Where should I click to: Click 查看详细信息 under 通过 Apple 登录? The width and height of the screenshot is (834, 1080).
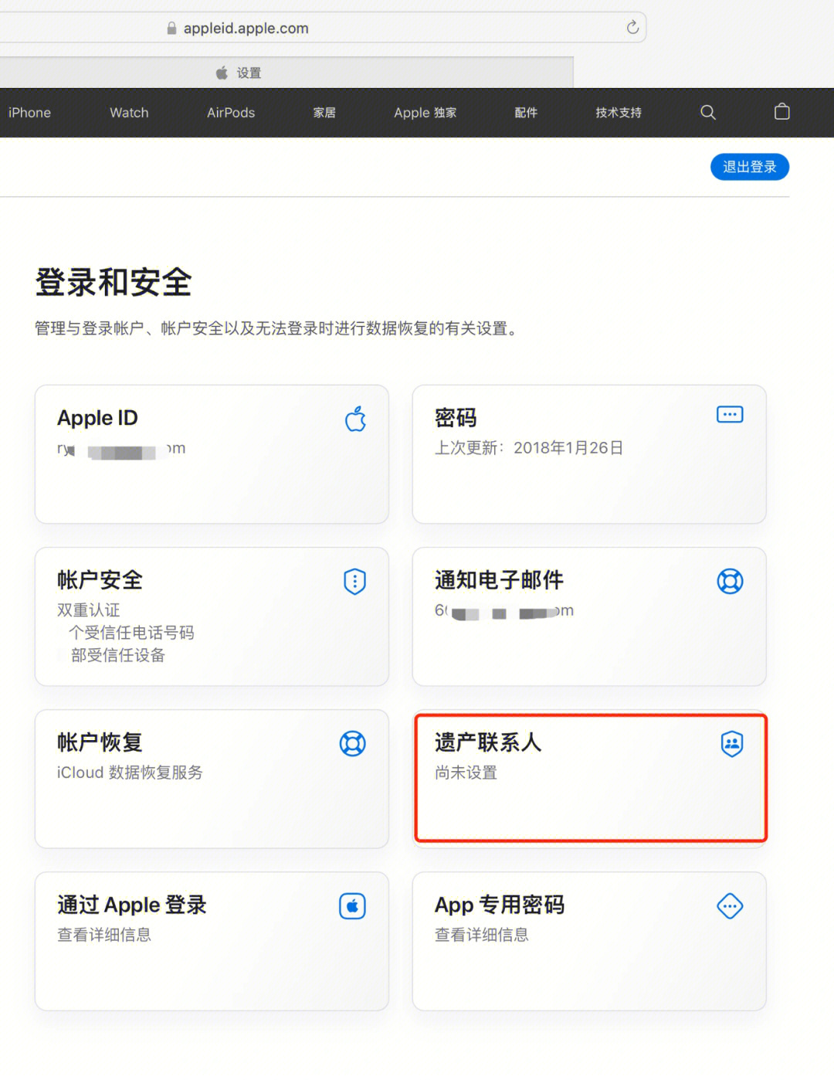[x=104, y=935]
